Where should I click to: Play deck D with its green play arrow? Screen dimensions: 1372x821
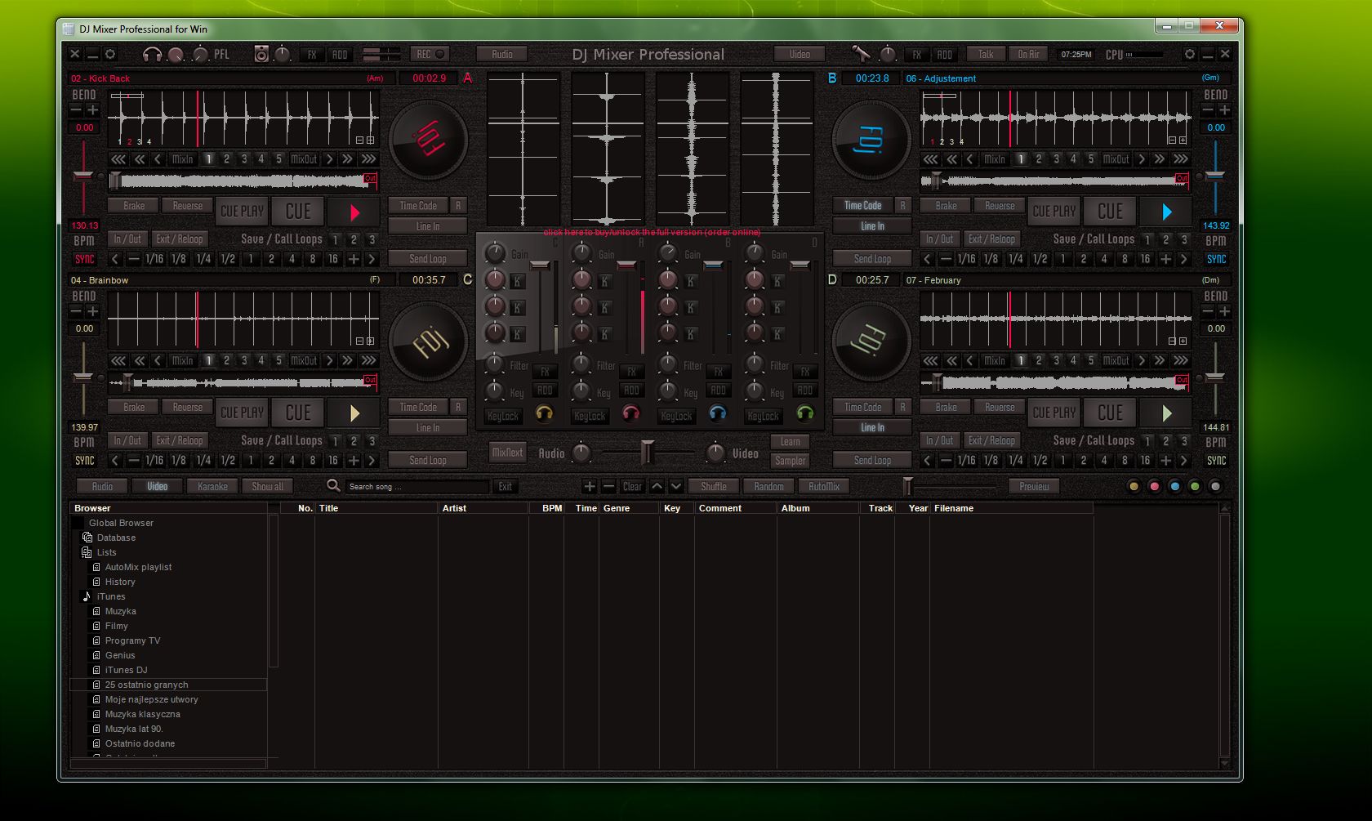coord(1166,413)
